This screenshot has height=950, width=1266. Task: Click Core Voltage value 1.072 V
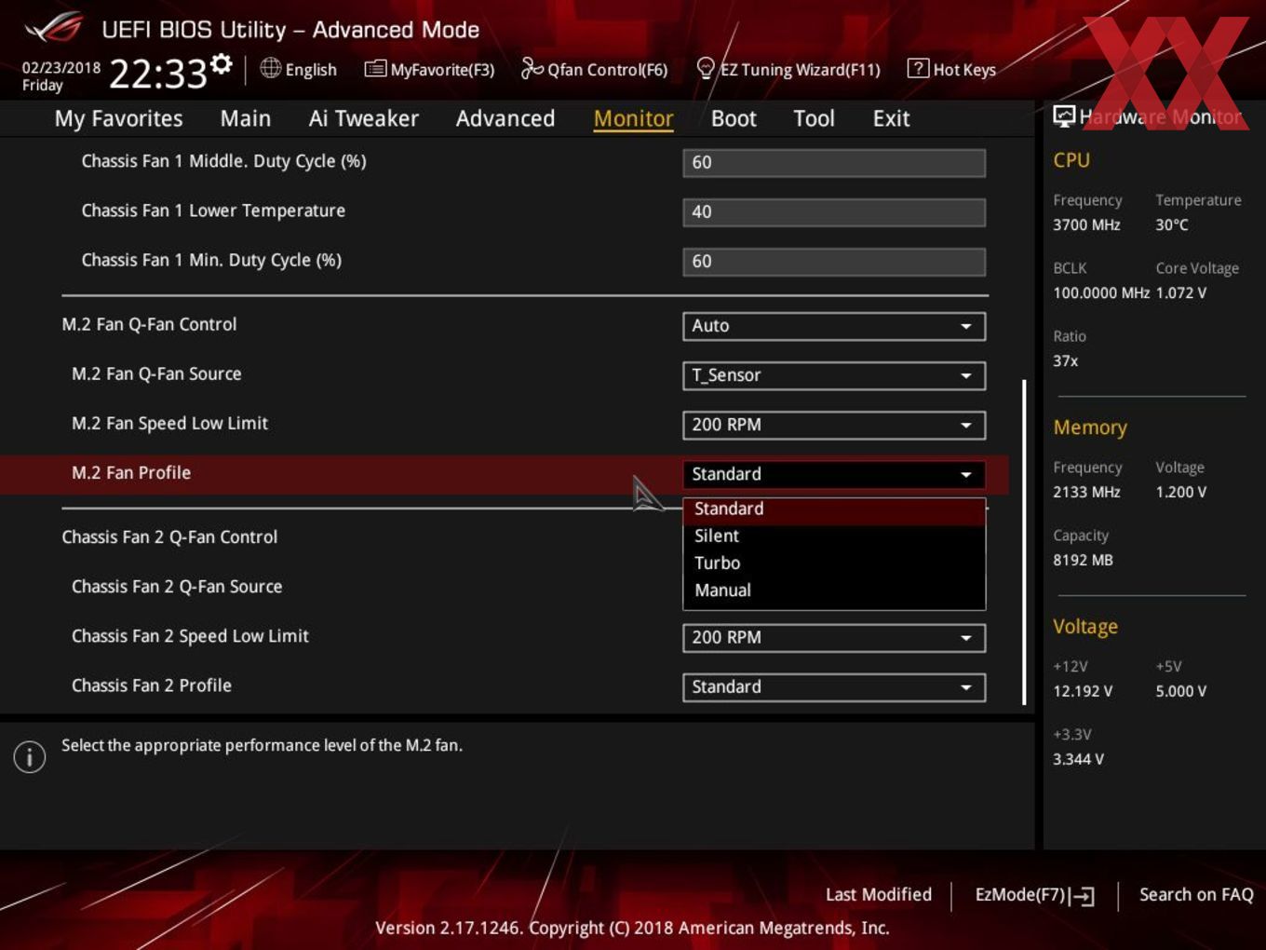pos(1181,293)
